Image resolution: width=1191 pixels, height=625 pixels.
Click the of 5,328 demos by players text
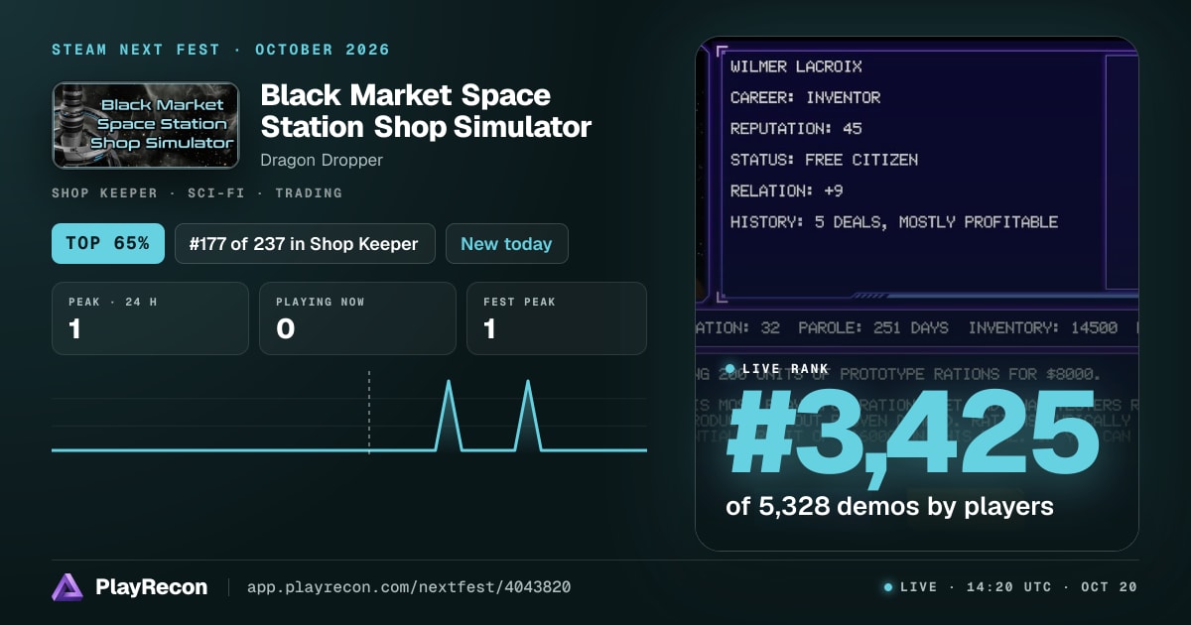click(x=889, y=507)
